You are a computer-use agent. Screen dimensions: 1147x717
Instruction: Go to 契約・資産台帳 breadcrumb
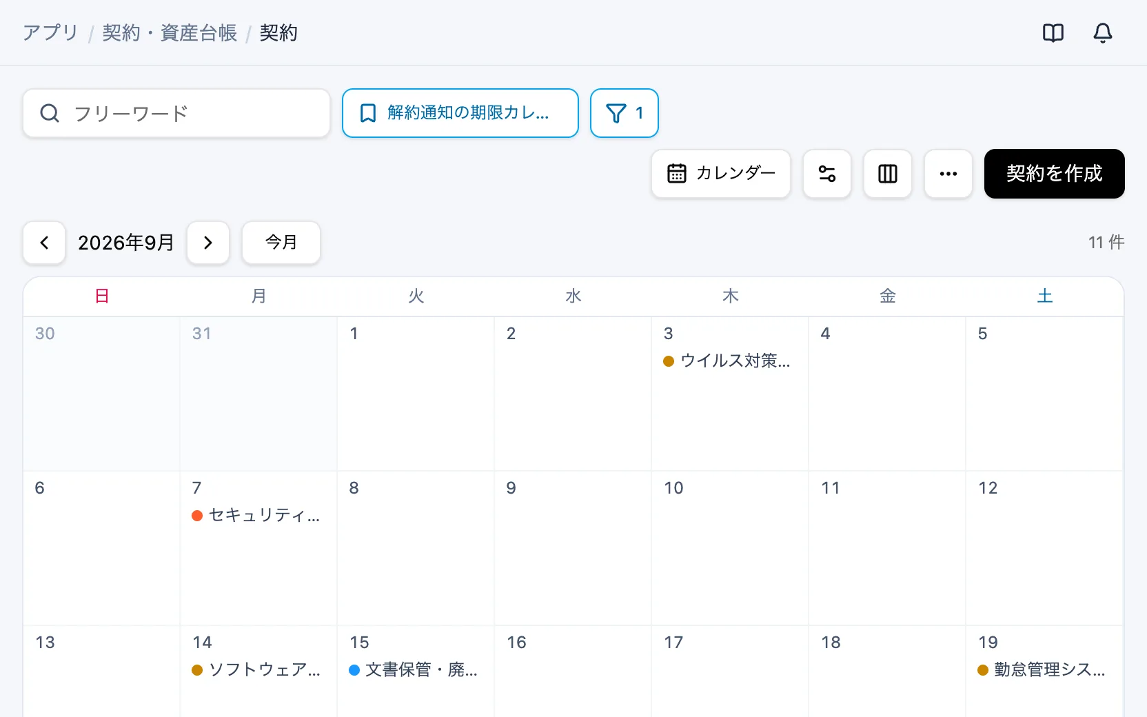click(170, 33)
